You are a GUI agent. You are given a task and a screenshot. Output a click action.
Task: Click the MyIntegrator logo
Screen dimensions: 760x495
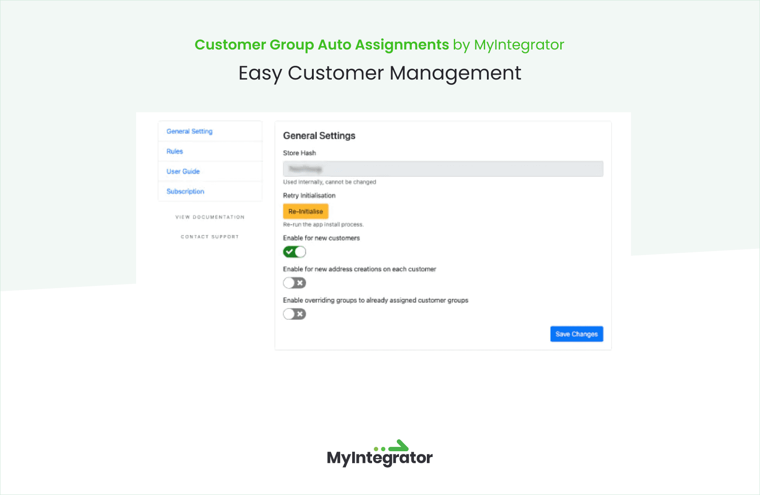(x=380, y=453)
